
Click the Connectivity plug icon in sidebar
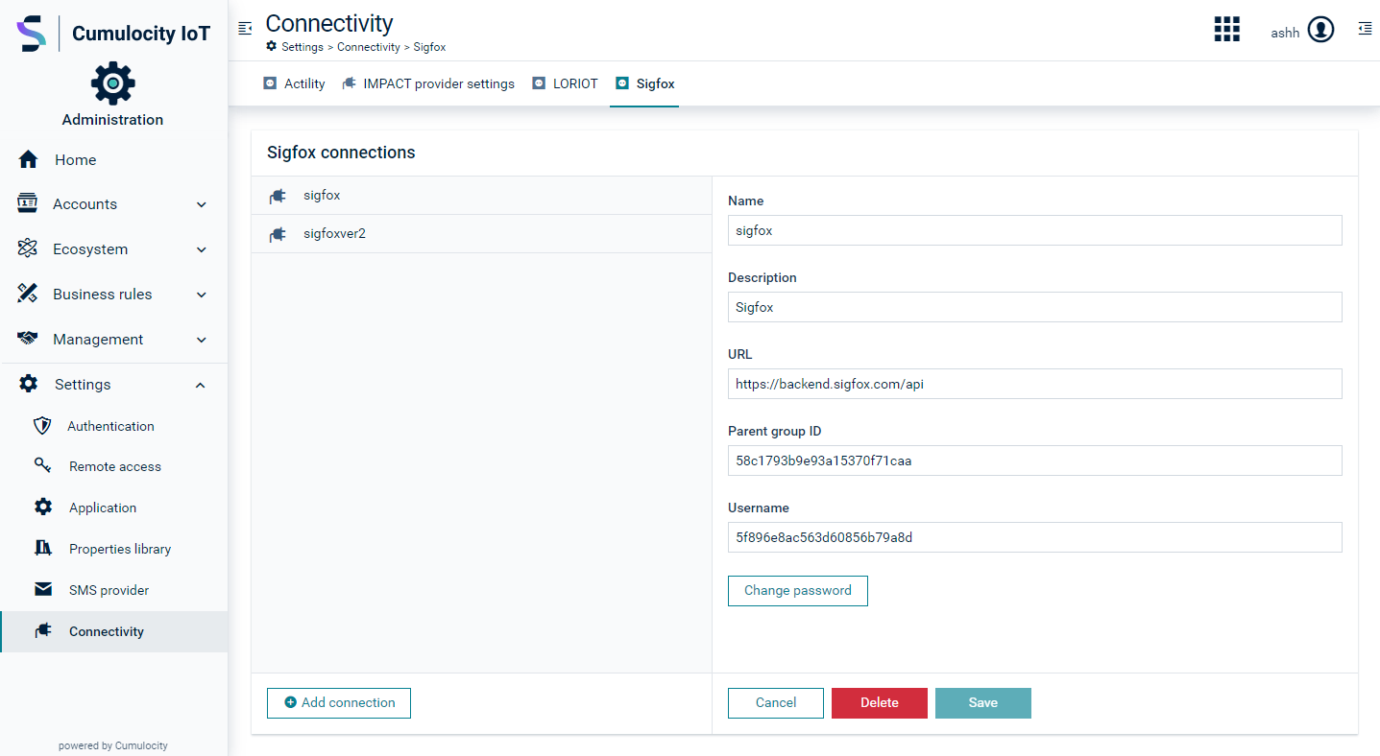[x=43, y=631]
